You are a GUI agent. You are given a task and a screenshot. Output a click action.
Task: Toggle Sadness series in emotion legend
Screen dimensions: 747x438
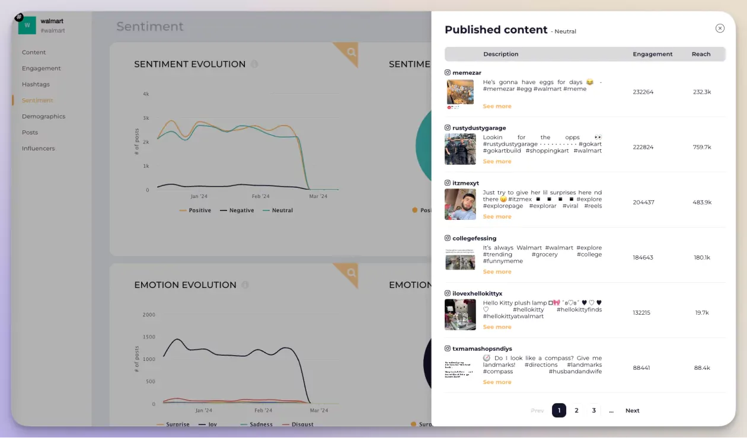click(x=257, y=424)
